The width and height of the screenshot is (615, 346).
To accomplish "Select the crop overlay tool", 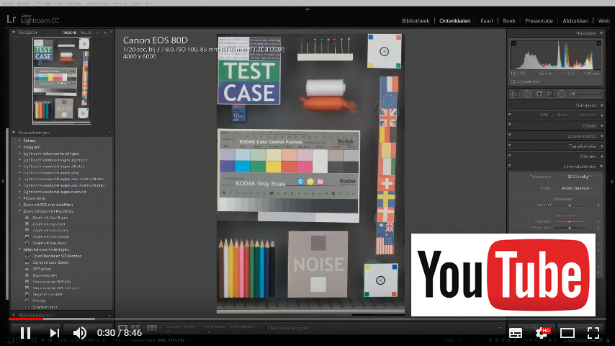I will tap(515, 94).
